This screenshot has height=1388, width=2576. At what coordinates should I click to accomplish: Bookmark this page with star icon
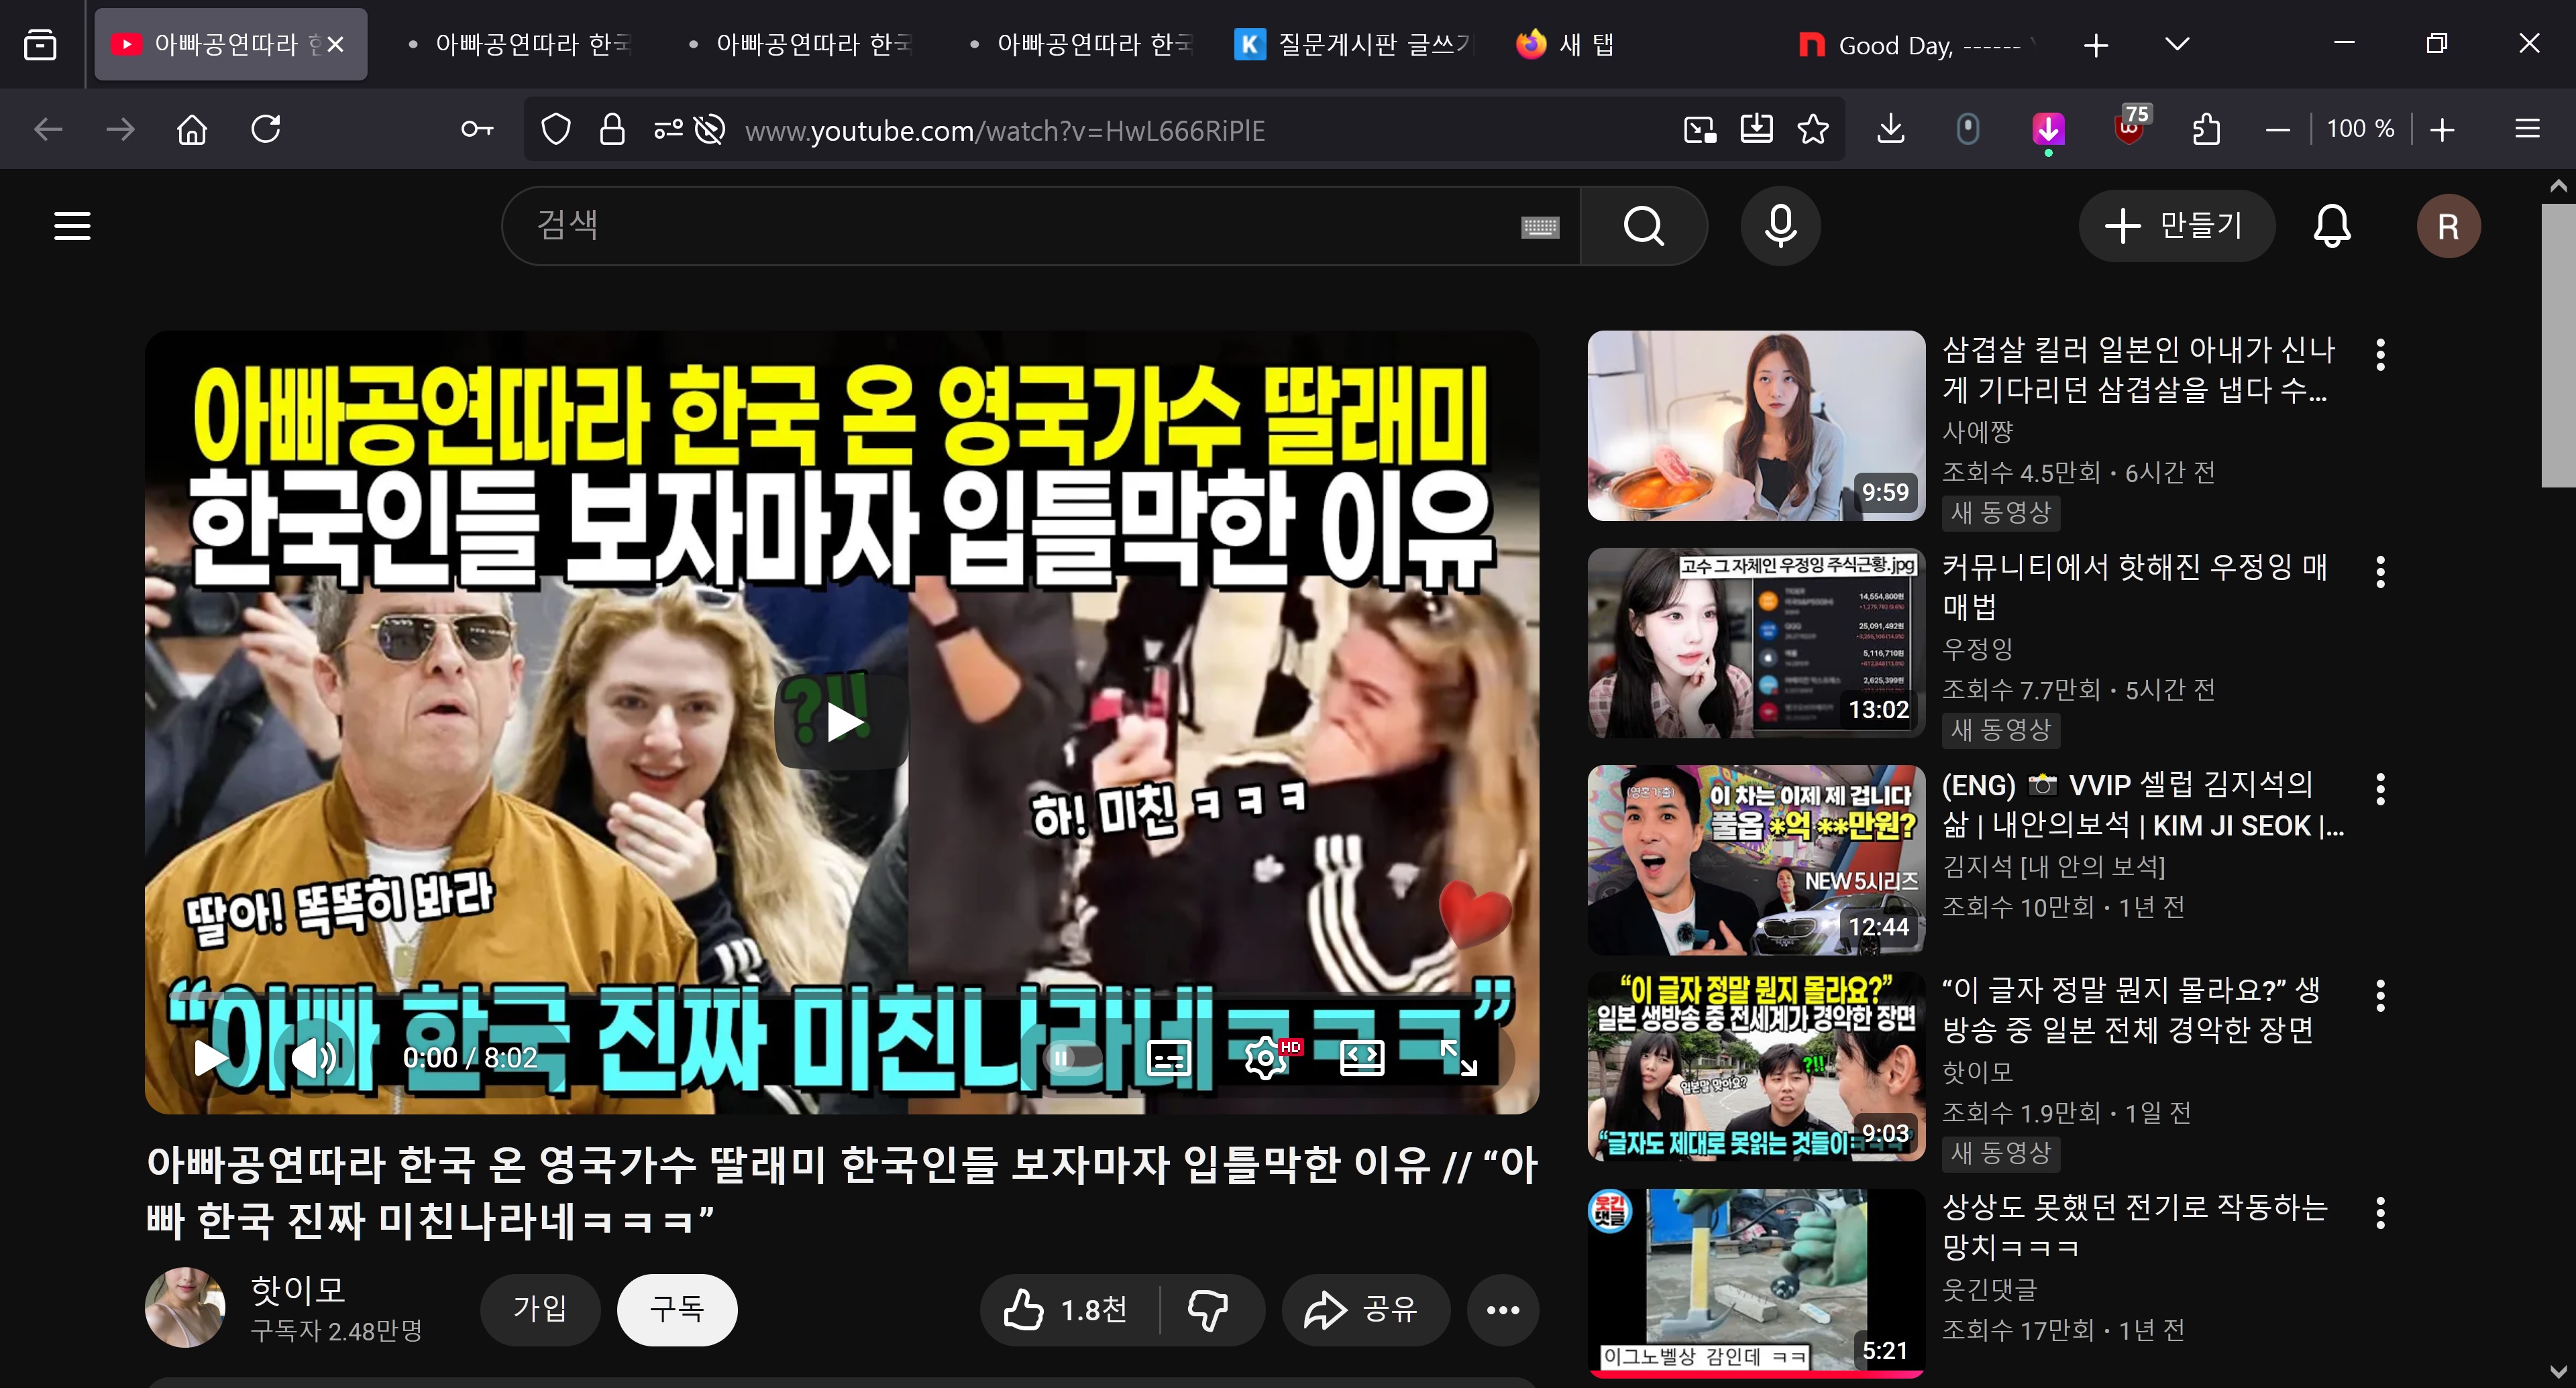[x=1813, y=130]
